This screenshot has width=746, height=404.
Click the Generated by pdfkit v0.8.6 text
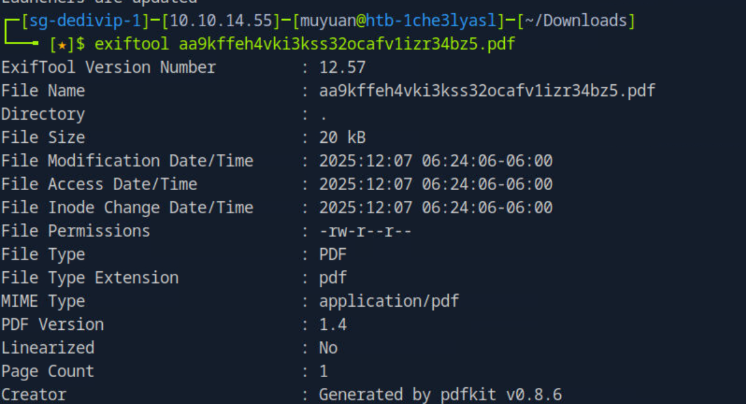point(440,395)
